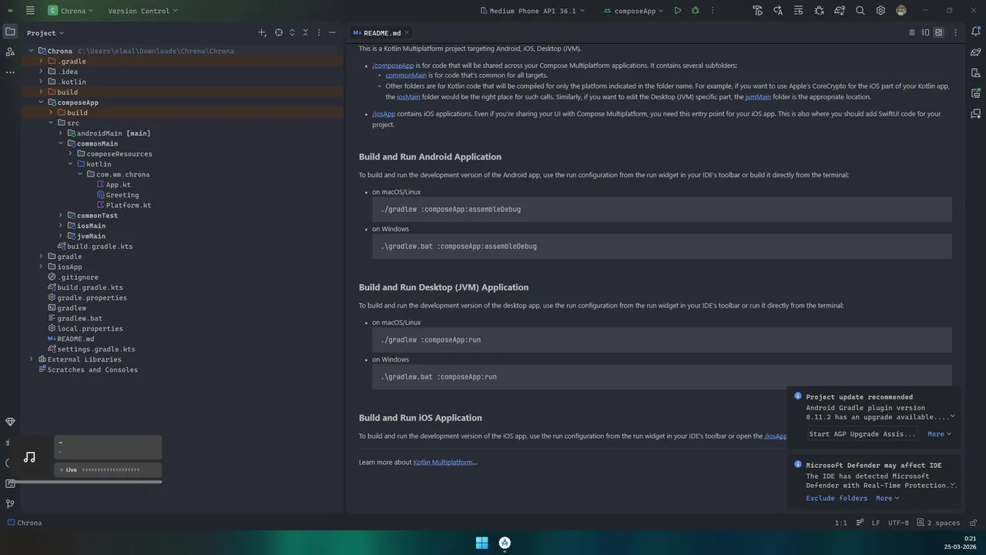Show more tool windows ellipsis
This screenshot has width=986, height=555.
click(x=10, y=72)
